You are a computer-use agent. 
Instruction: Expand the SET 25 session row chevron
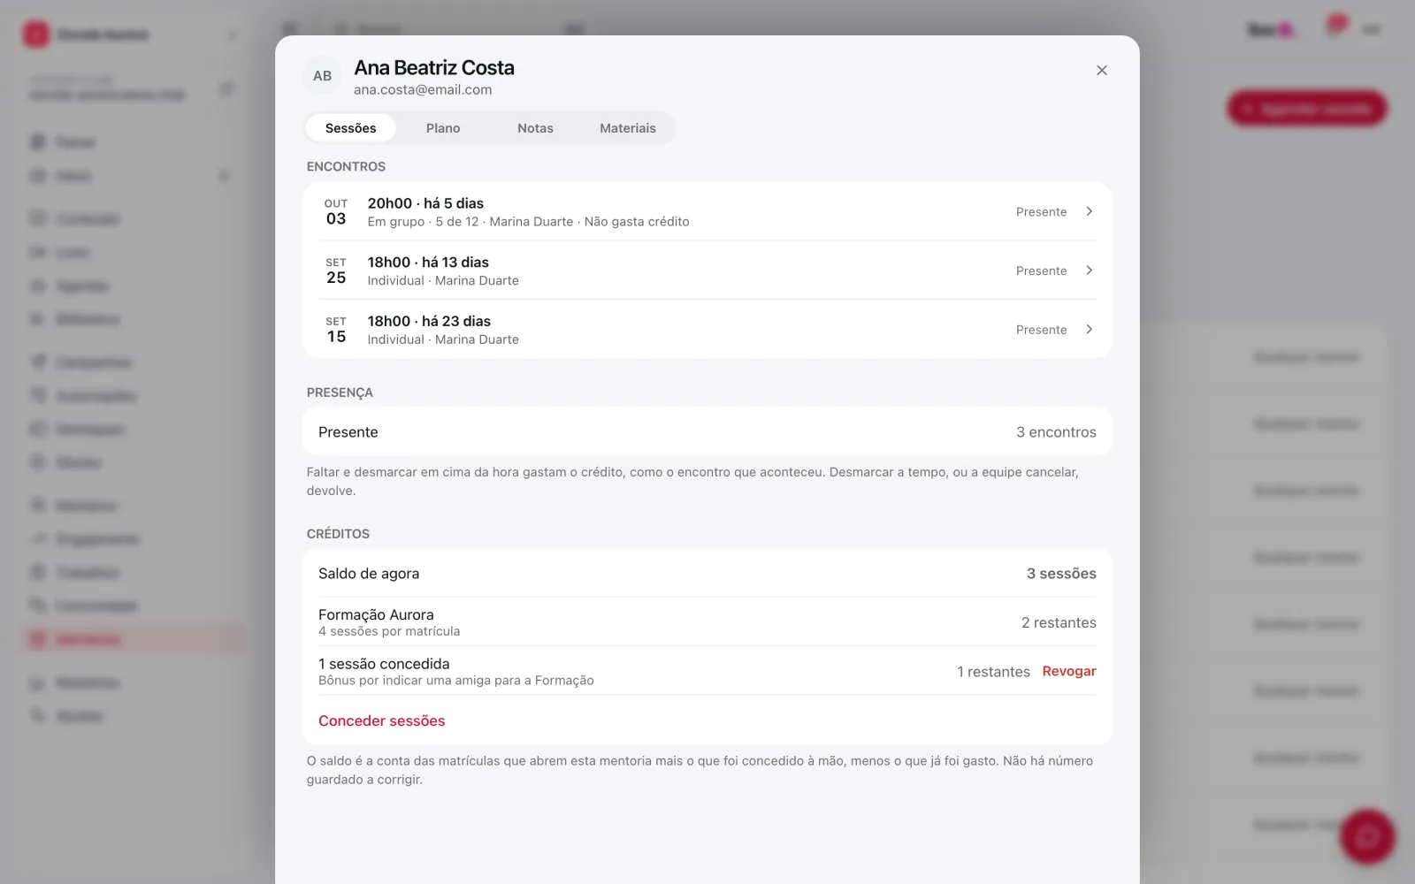1089,271
